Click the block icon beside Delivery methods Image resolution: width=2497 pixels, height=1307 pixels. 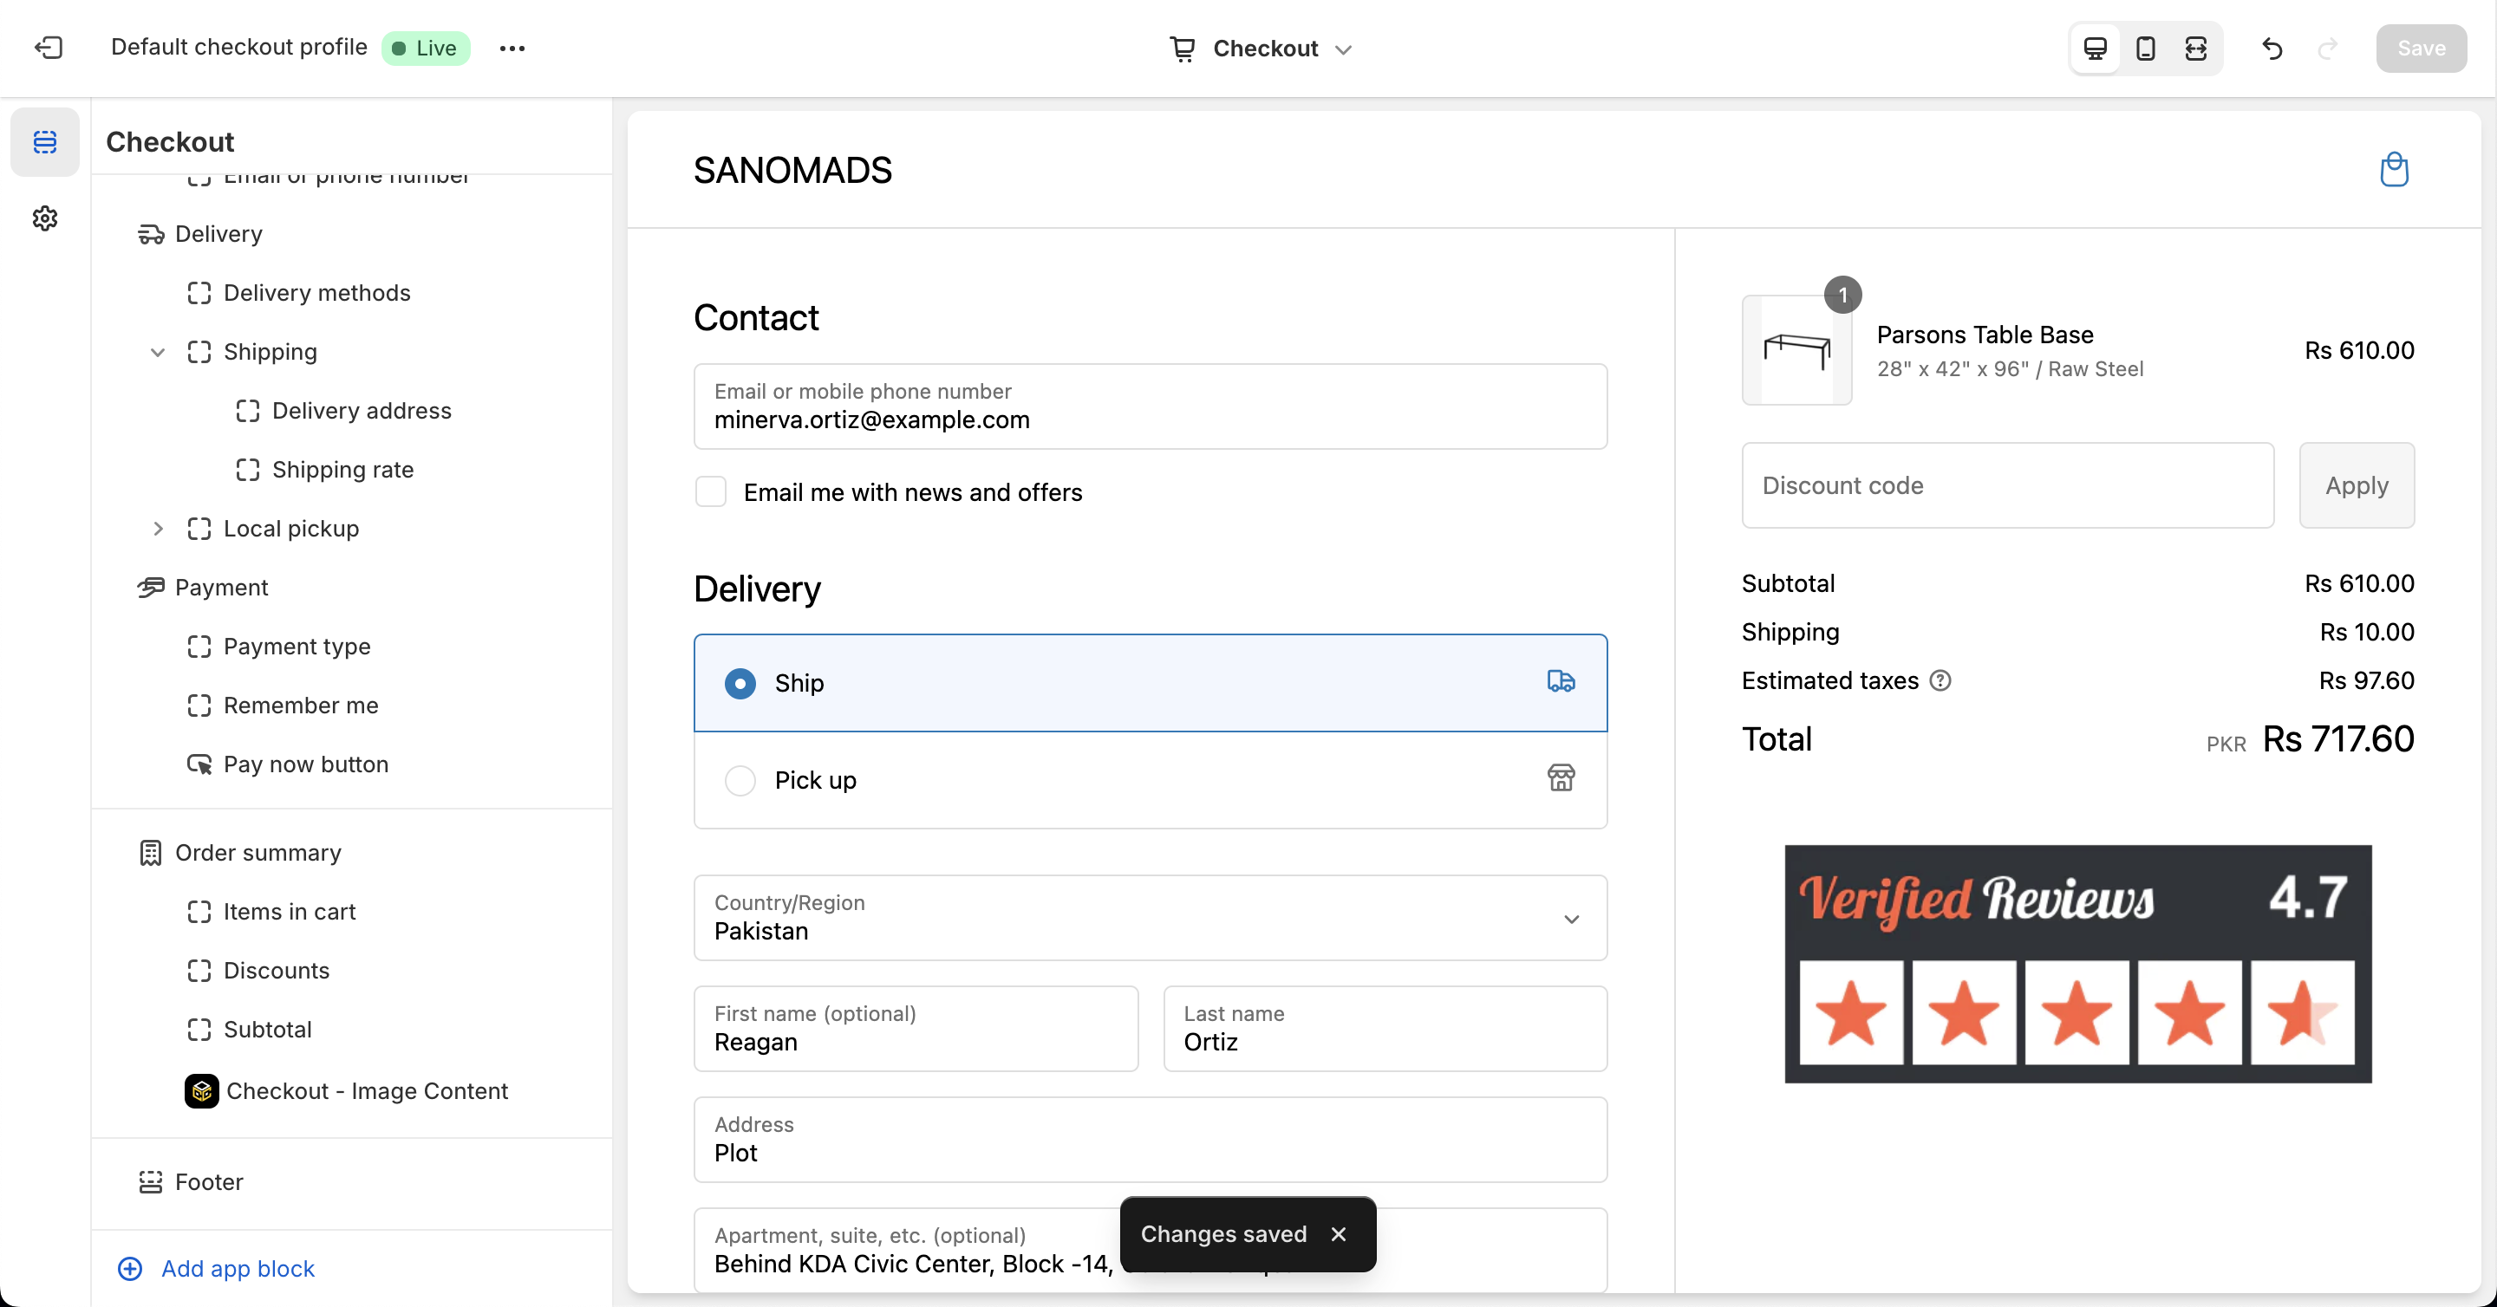tap(199, 294)
